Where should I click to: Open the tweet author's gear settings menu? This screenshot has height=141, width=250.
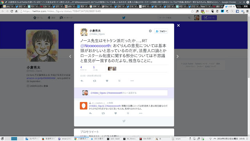tap(150, 31)
